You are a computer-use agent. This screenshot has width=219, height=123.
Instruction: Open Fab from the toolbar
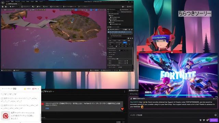click(39, 6)
